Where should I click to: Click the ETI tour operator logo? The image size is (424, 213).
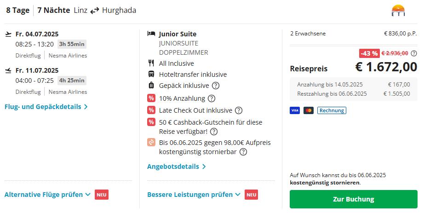pyautogui.click(x=398, y=11)
